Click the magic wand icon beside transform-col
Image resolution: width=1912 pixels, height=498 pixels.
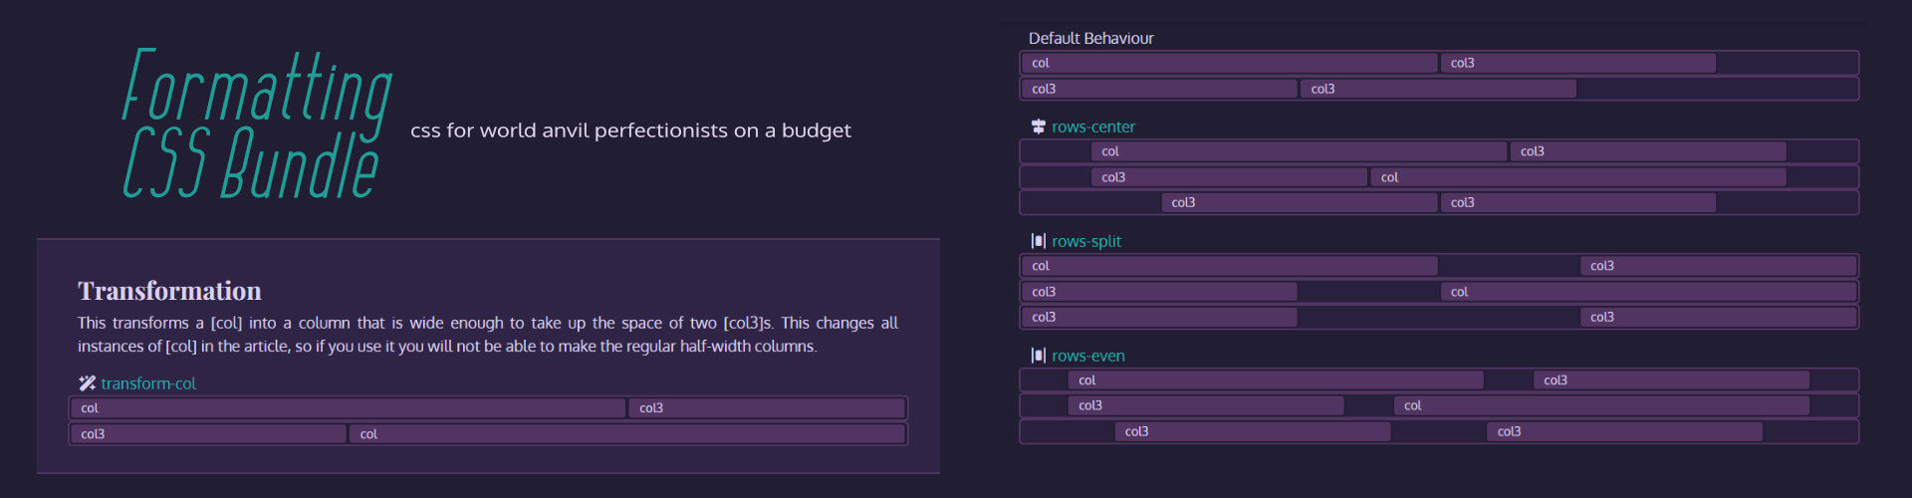pos(88,383)
